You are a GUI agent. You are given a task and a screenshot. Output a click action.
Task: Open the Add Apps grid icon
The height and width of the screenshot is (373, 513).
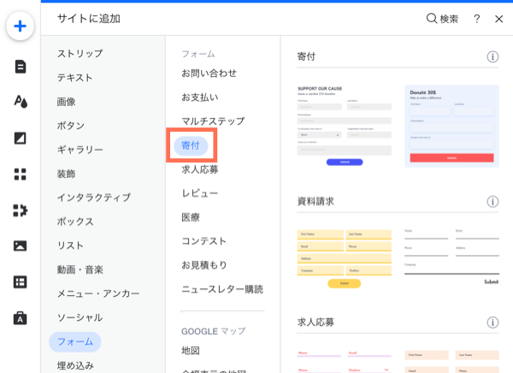tap(21, 175)
